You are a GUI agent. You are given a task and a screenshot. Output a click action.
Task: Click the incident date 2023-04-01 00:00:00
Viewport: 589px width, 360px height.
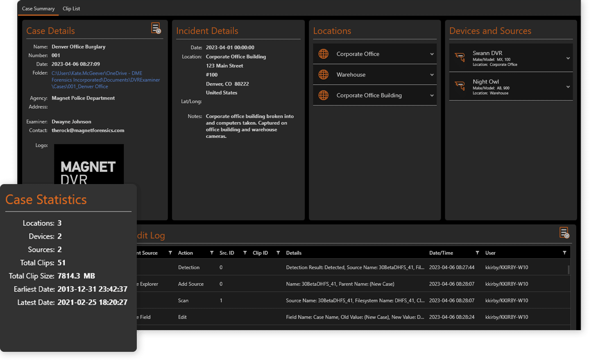pos(230,47)
